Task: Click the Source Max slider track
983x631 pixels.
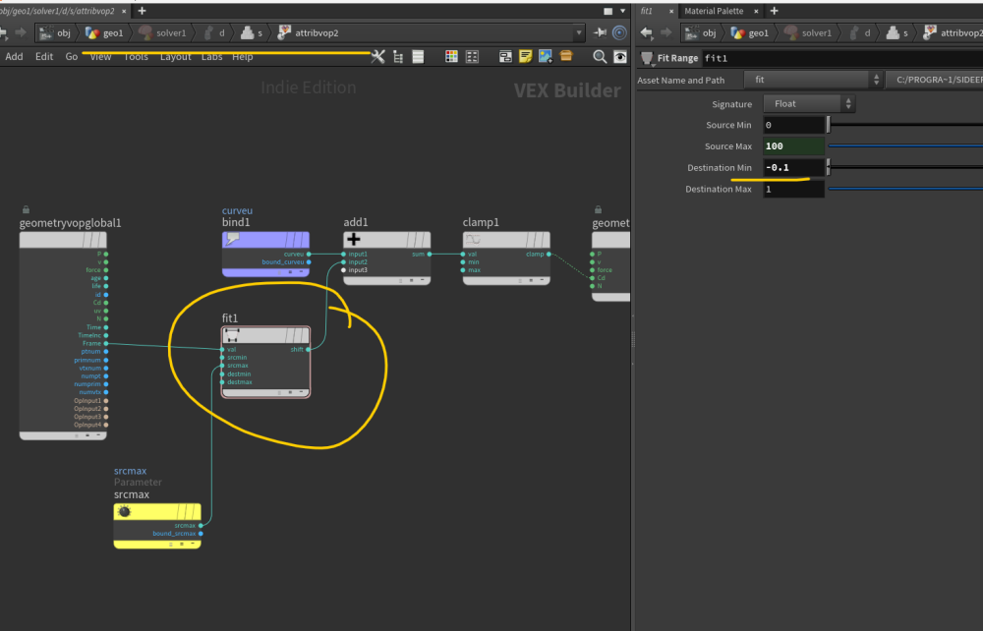Action: pos(905,146)
